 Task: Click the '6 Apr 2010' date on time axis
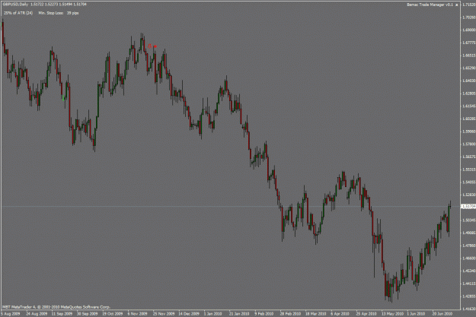[x=340, y=314]
